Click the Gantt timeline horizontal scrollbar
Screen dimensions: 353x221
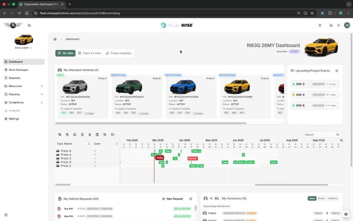tap(291, 185)
